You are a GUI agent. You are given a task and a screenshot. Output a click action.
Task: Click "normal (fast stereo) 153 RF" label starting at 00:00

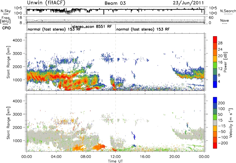pyautogui.click(x=54, y=29)
